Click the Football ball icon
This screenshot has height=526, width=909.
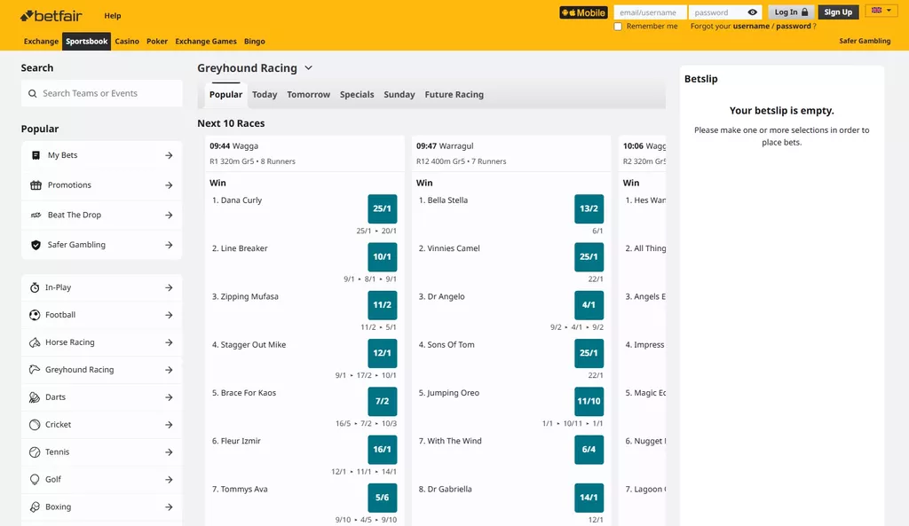pyautogui.click(x=35, y=315)
